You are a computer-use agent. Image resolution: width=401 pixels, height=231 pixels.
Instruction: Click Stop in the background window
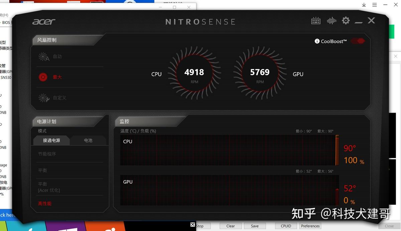pyautogui.click(x=200, y=226)
